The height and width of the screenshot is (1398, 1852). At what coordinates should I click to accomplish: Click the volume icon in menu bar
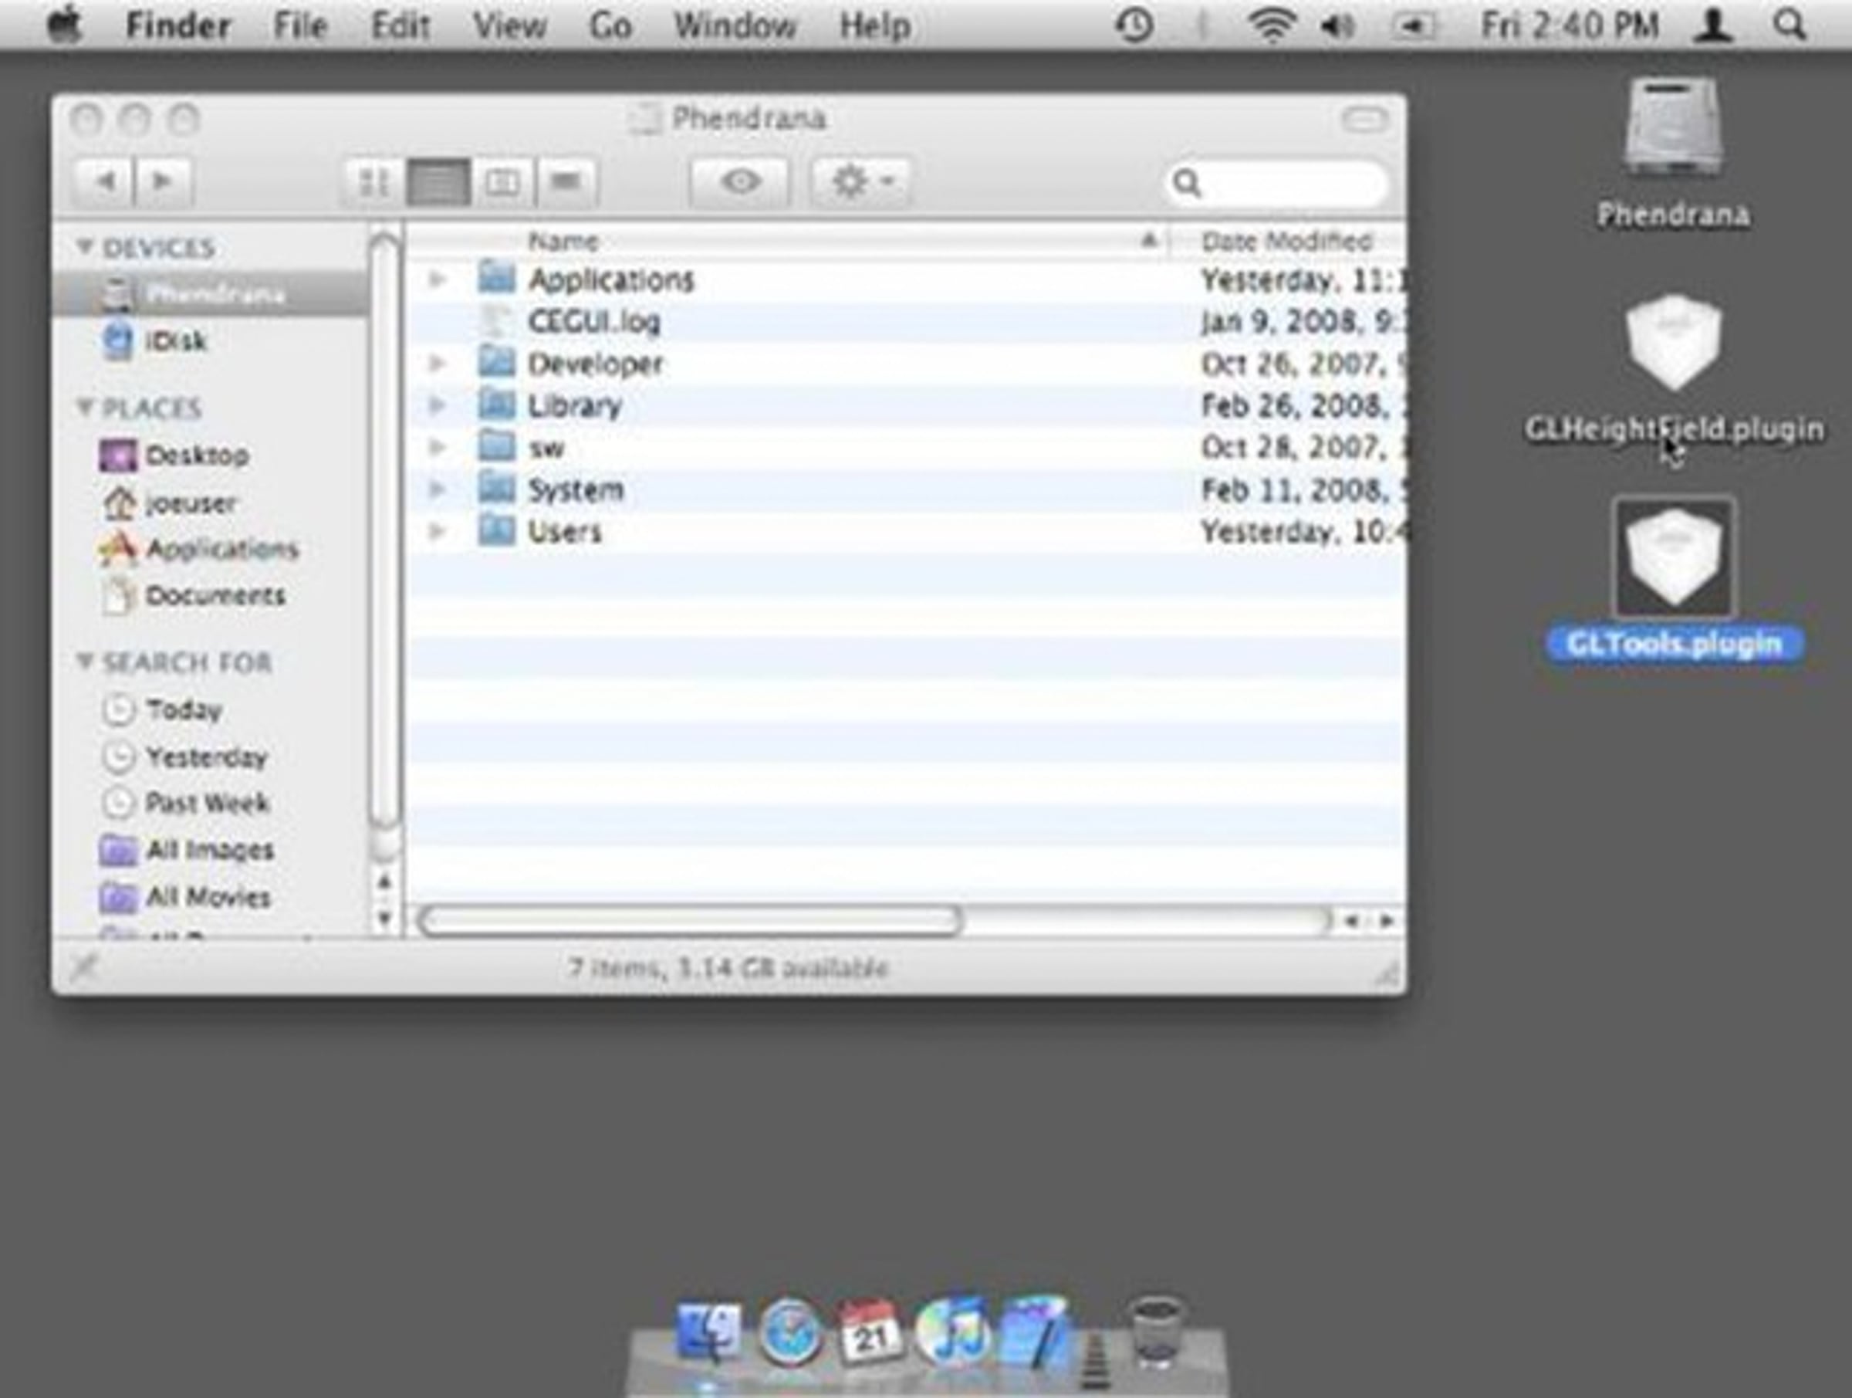pyautogui.click(x=1337, y=26)
